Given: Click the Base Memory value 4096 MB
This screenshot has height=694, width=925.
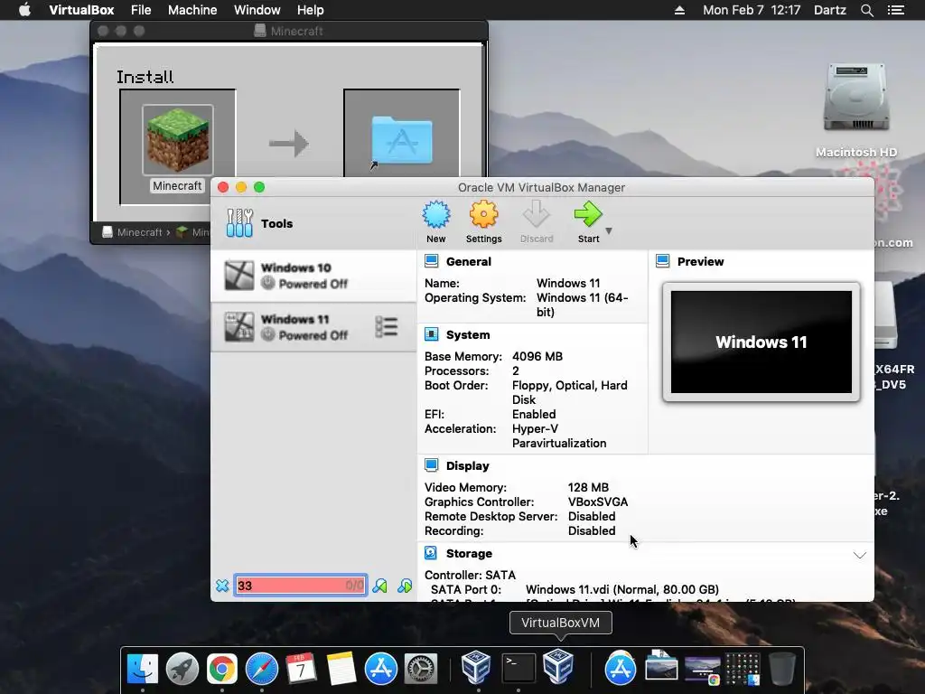Looking at the screenshot, I should pos(537,356).
